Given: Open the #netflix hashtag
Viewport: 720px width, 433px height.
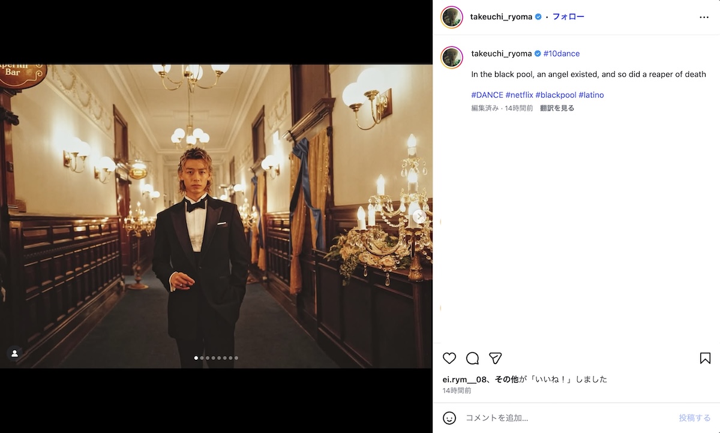Looking at the screenshot, I should 519,95.
